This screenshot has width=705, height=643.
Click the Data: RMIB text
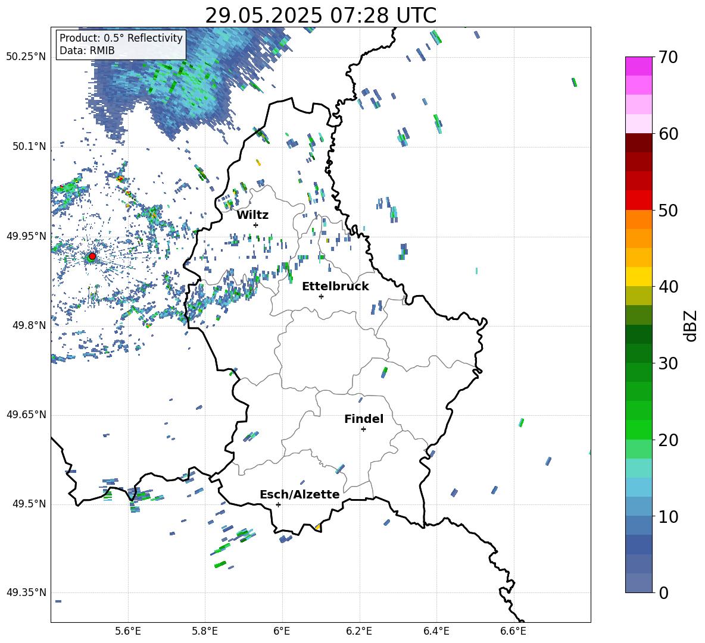click(x=87, y=51)
